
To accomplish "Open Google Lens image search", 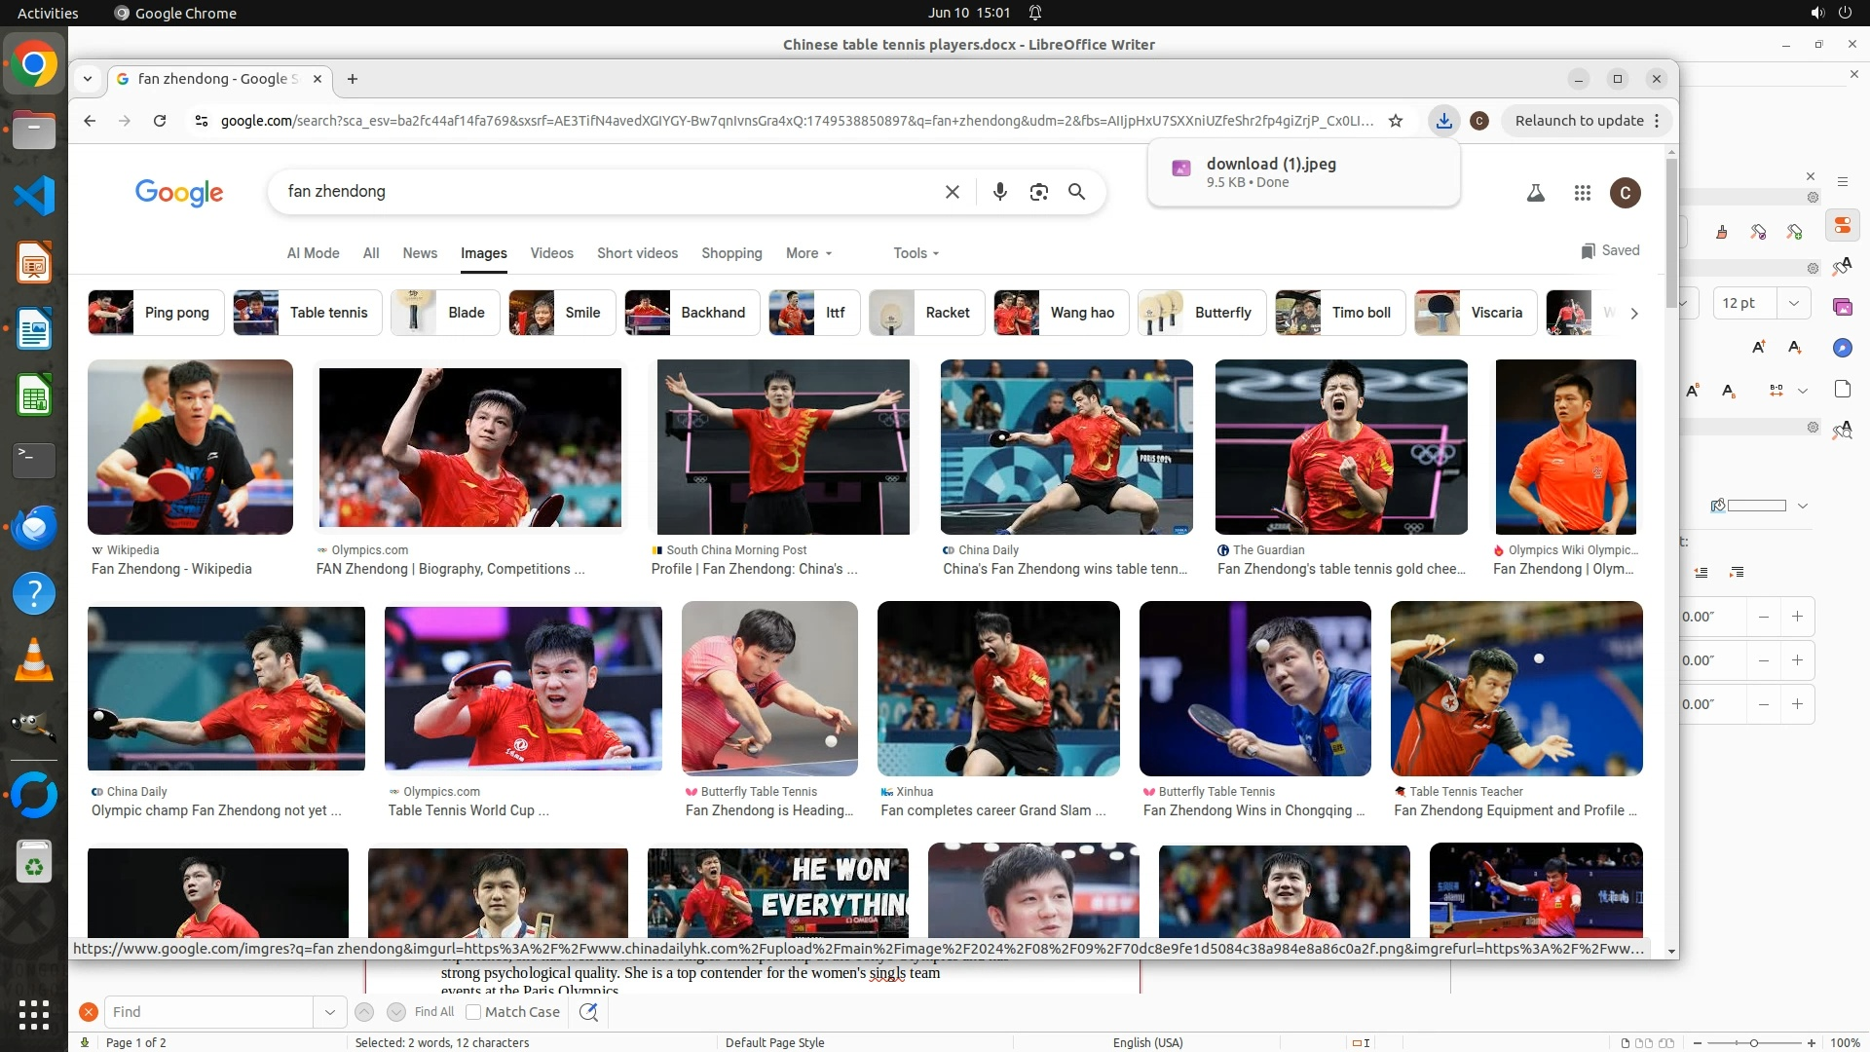I will coord(1038,192).
